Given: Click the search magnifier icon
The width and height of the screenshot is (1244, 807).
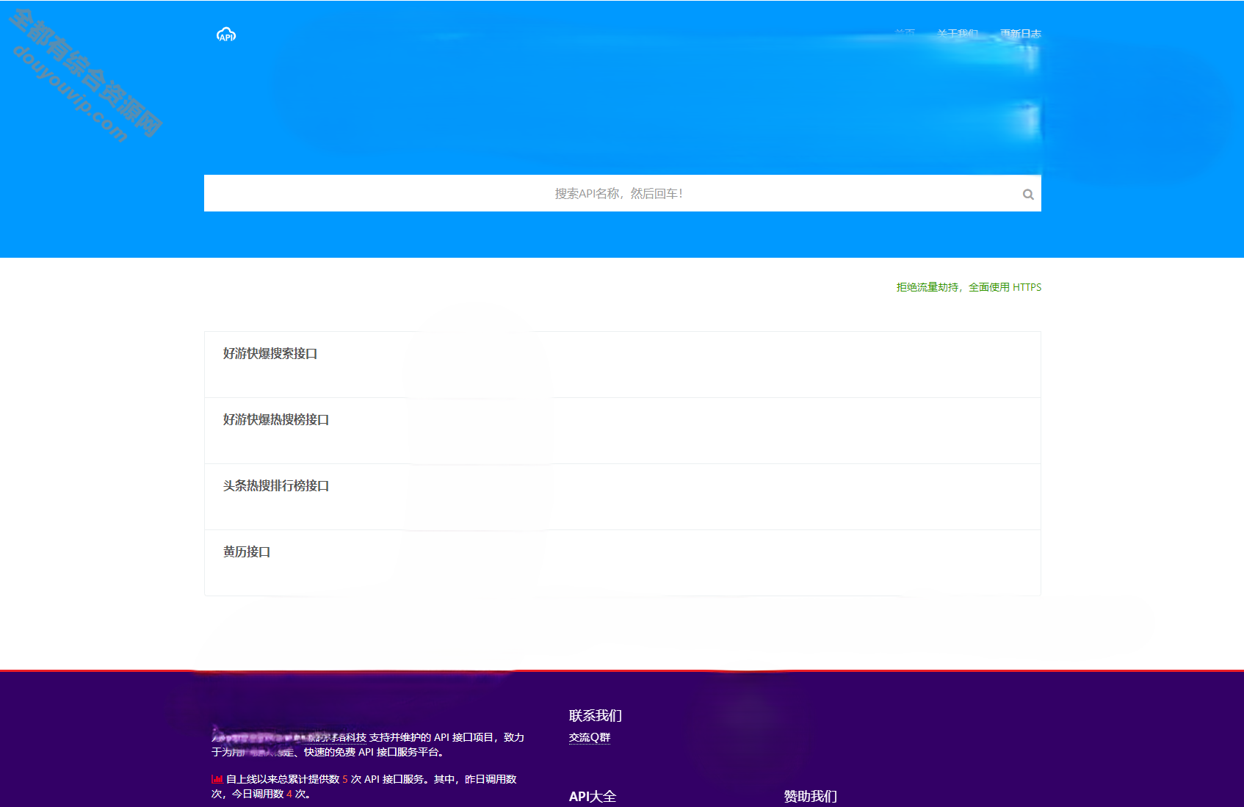Looking at the screenshot, I should point(1028,195).
